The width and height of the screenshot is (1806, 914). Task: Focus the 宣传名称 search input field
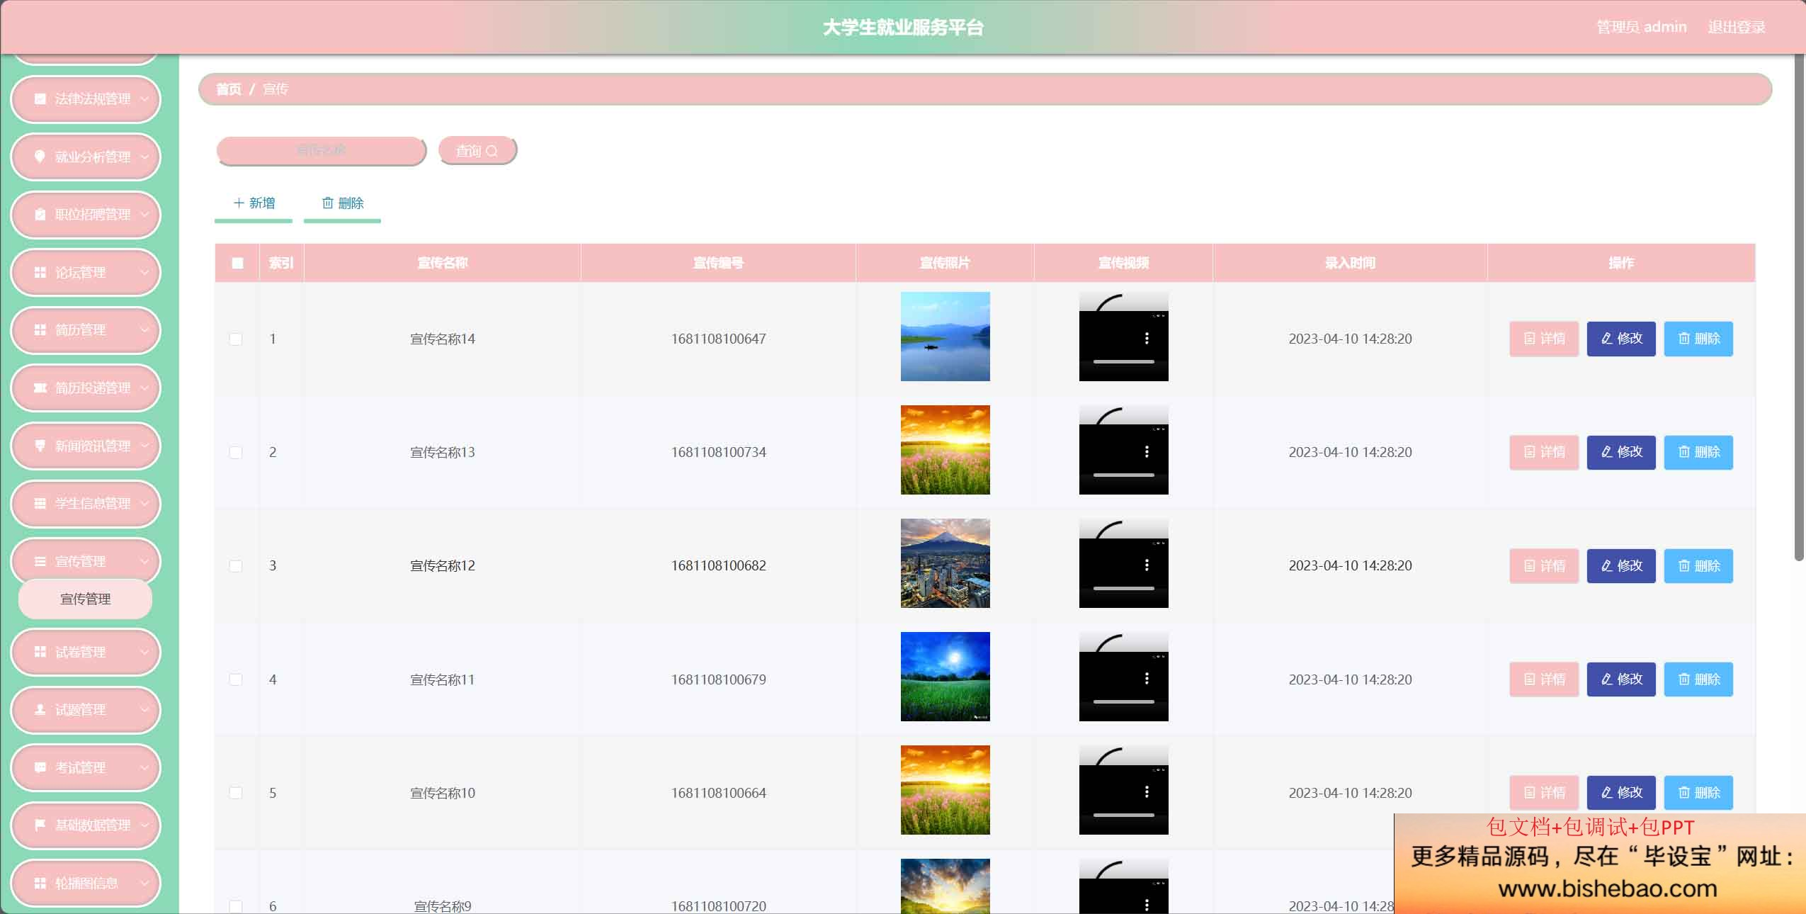(x=321, y=150)
